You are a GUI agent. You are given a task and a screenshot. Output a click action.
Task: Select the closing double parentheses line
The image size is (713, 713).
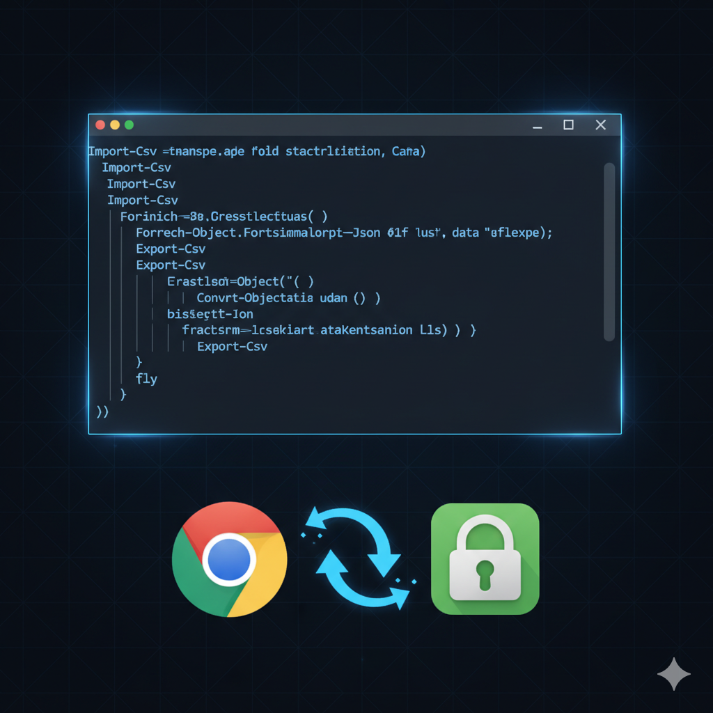(102, 412)
